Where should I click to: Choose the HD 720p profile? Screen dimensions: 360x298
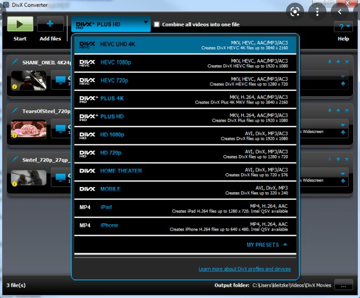(185, 154)
